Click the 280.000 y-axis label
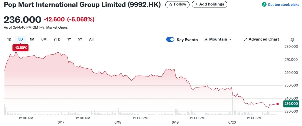Screen dimensions: 302x126 [x=292, y=47]
